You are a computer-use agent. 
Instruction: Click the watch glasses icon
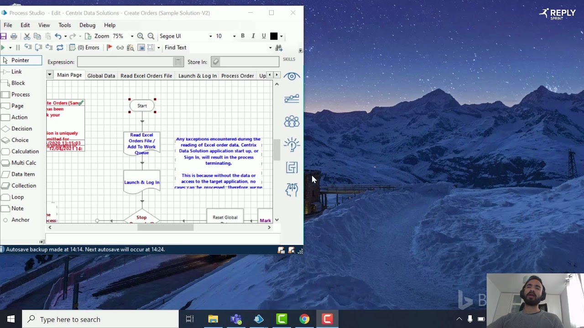[120, 47]
